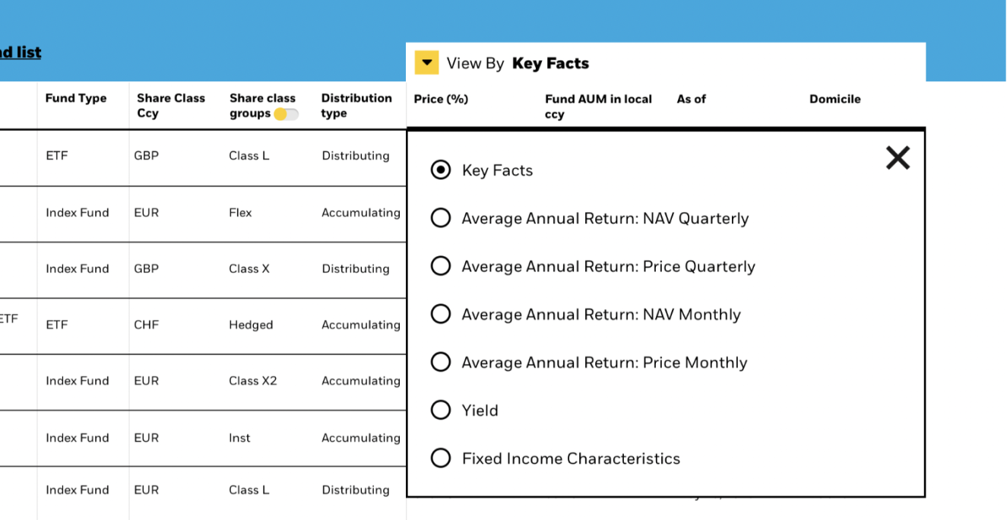Sort by Distribution type column header
This screenshot has height=520, width=1007.
click(356, 106)
